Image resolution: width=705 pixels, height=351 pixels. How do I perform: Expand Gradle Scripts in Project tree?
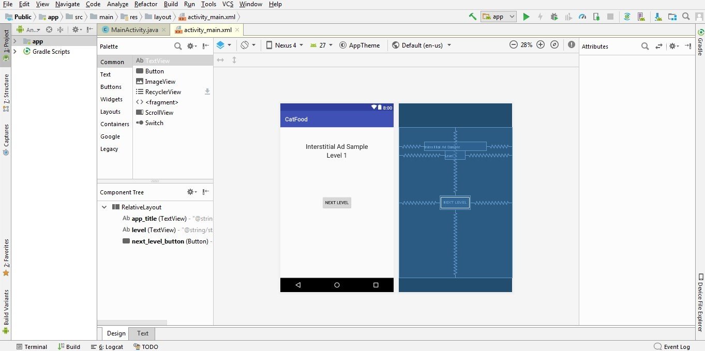[x=15, y=52]
